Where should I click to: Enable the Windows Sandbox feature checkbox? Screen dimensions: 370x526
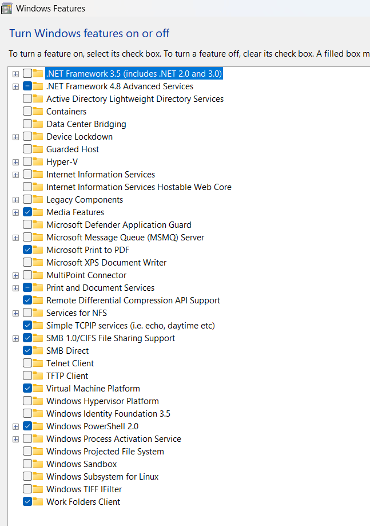tap(27, 464)
